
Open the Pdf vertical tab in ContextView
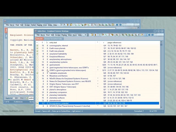6,36
